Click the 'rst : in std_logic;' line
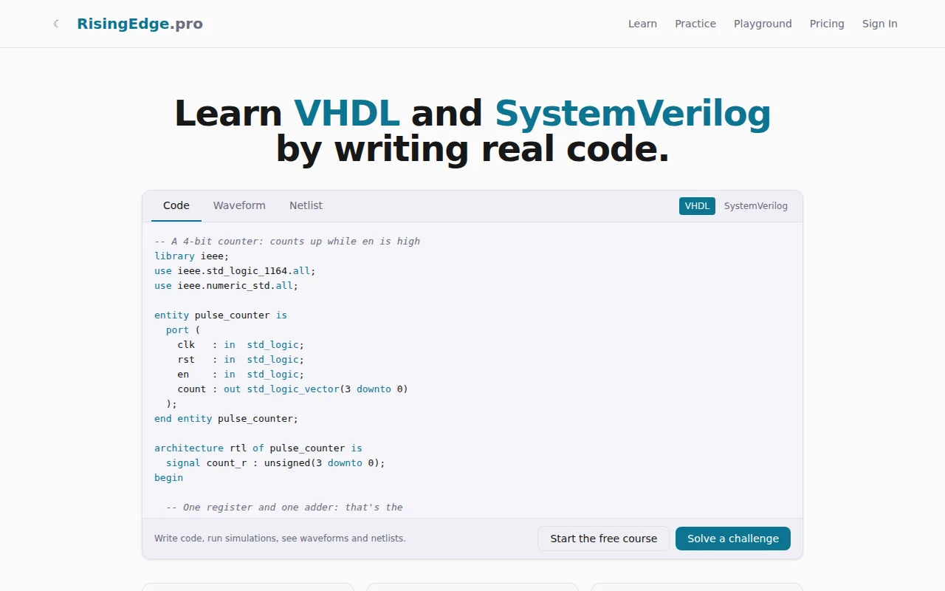This screenshot has width=945, height=591. [241, 360]
